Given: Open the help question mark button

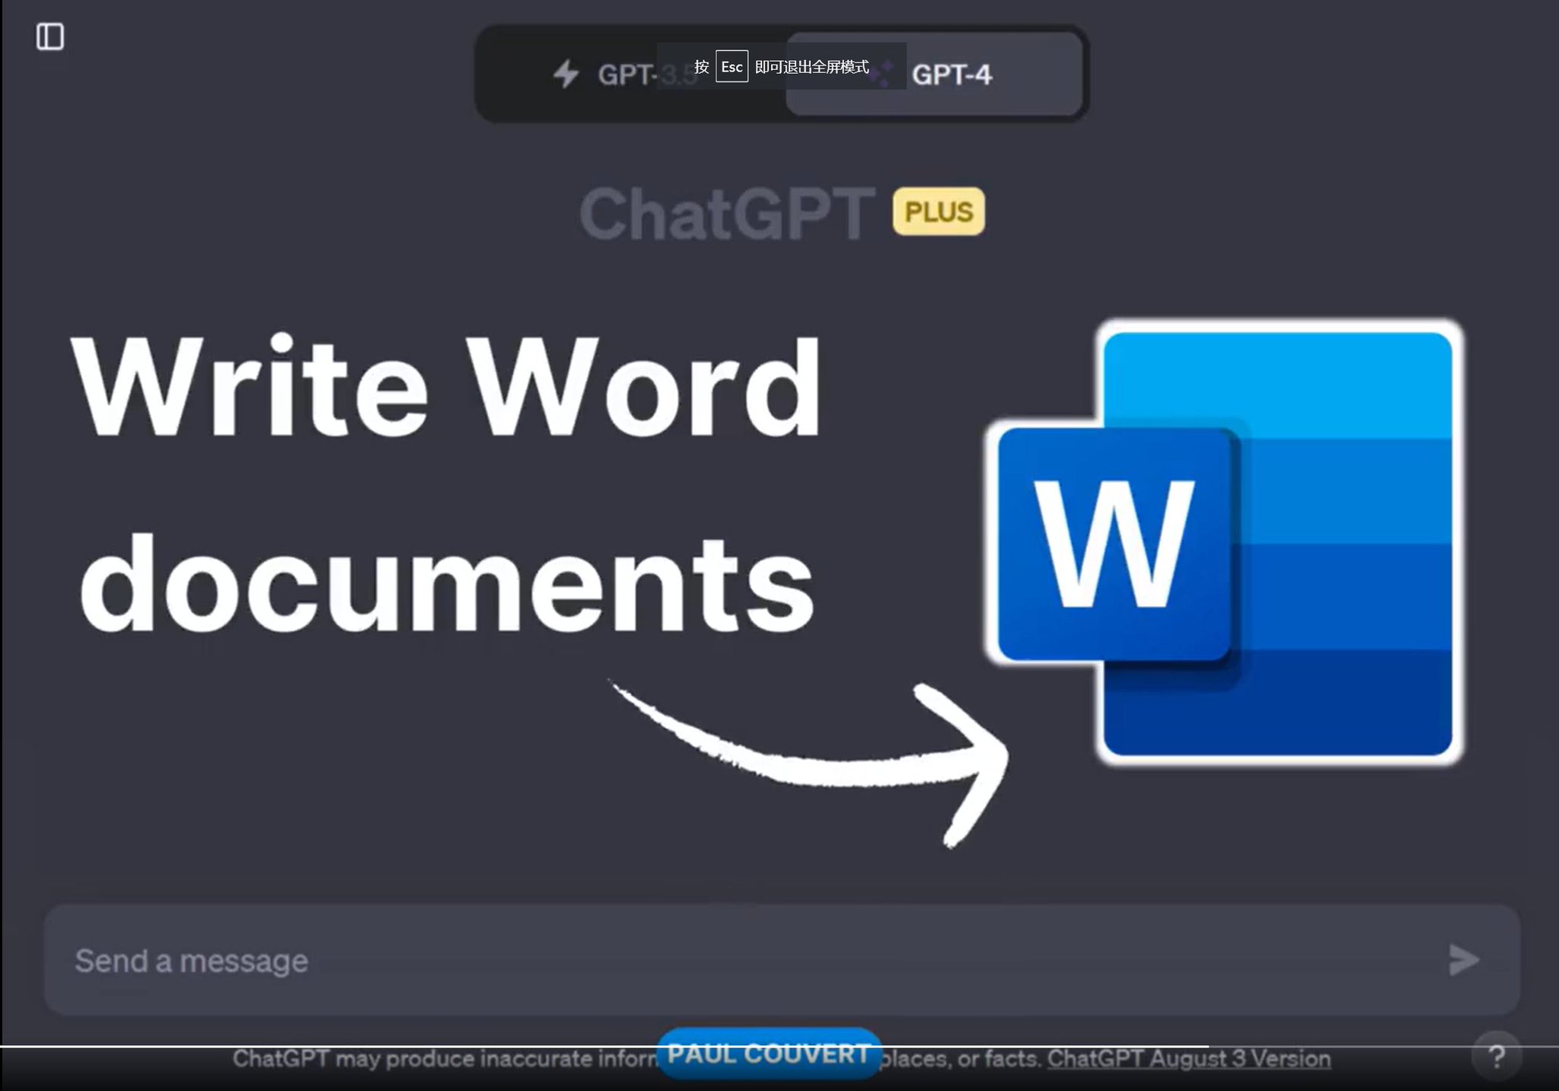Looking at the screenshot, I should point(1496,1056).
